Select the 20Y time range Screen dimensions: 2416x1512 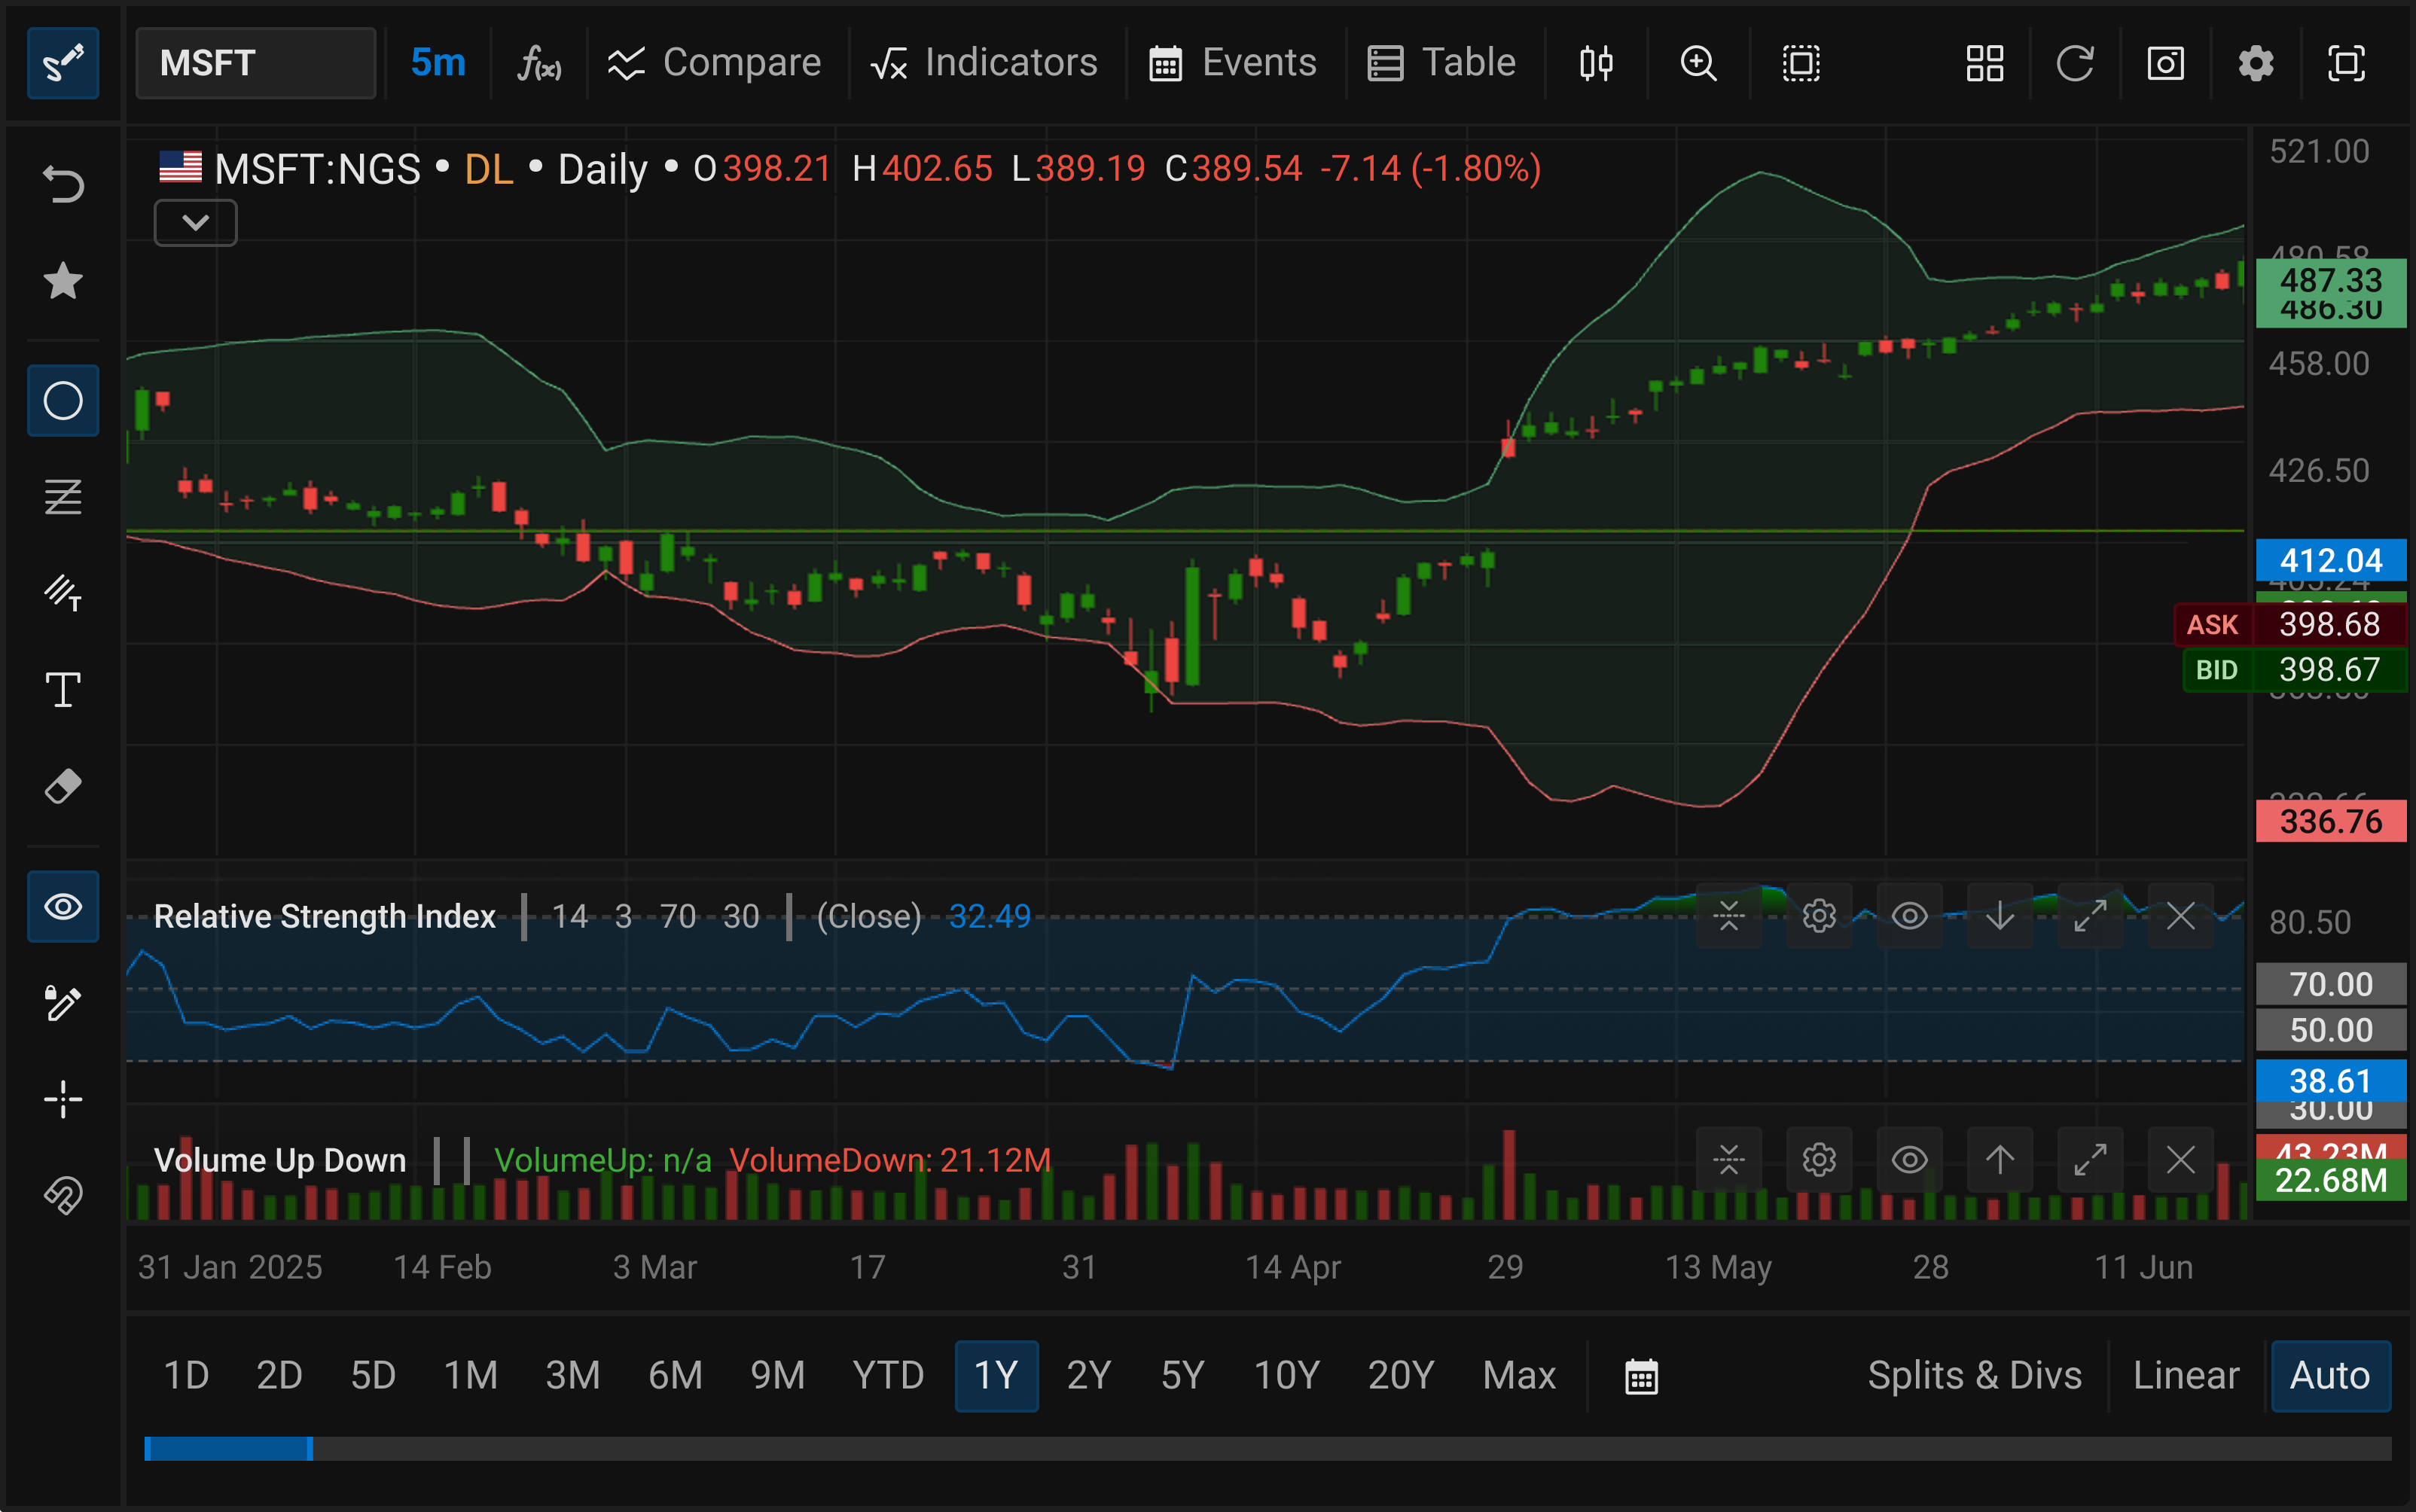(1401, 1376)
